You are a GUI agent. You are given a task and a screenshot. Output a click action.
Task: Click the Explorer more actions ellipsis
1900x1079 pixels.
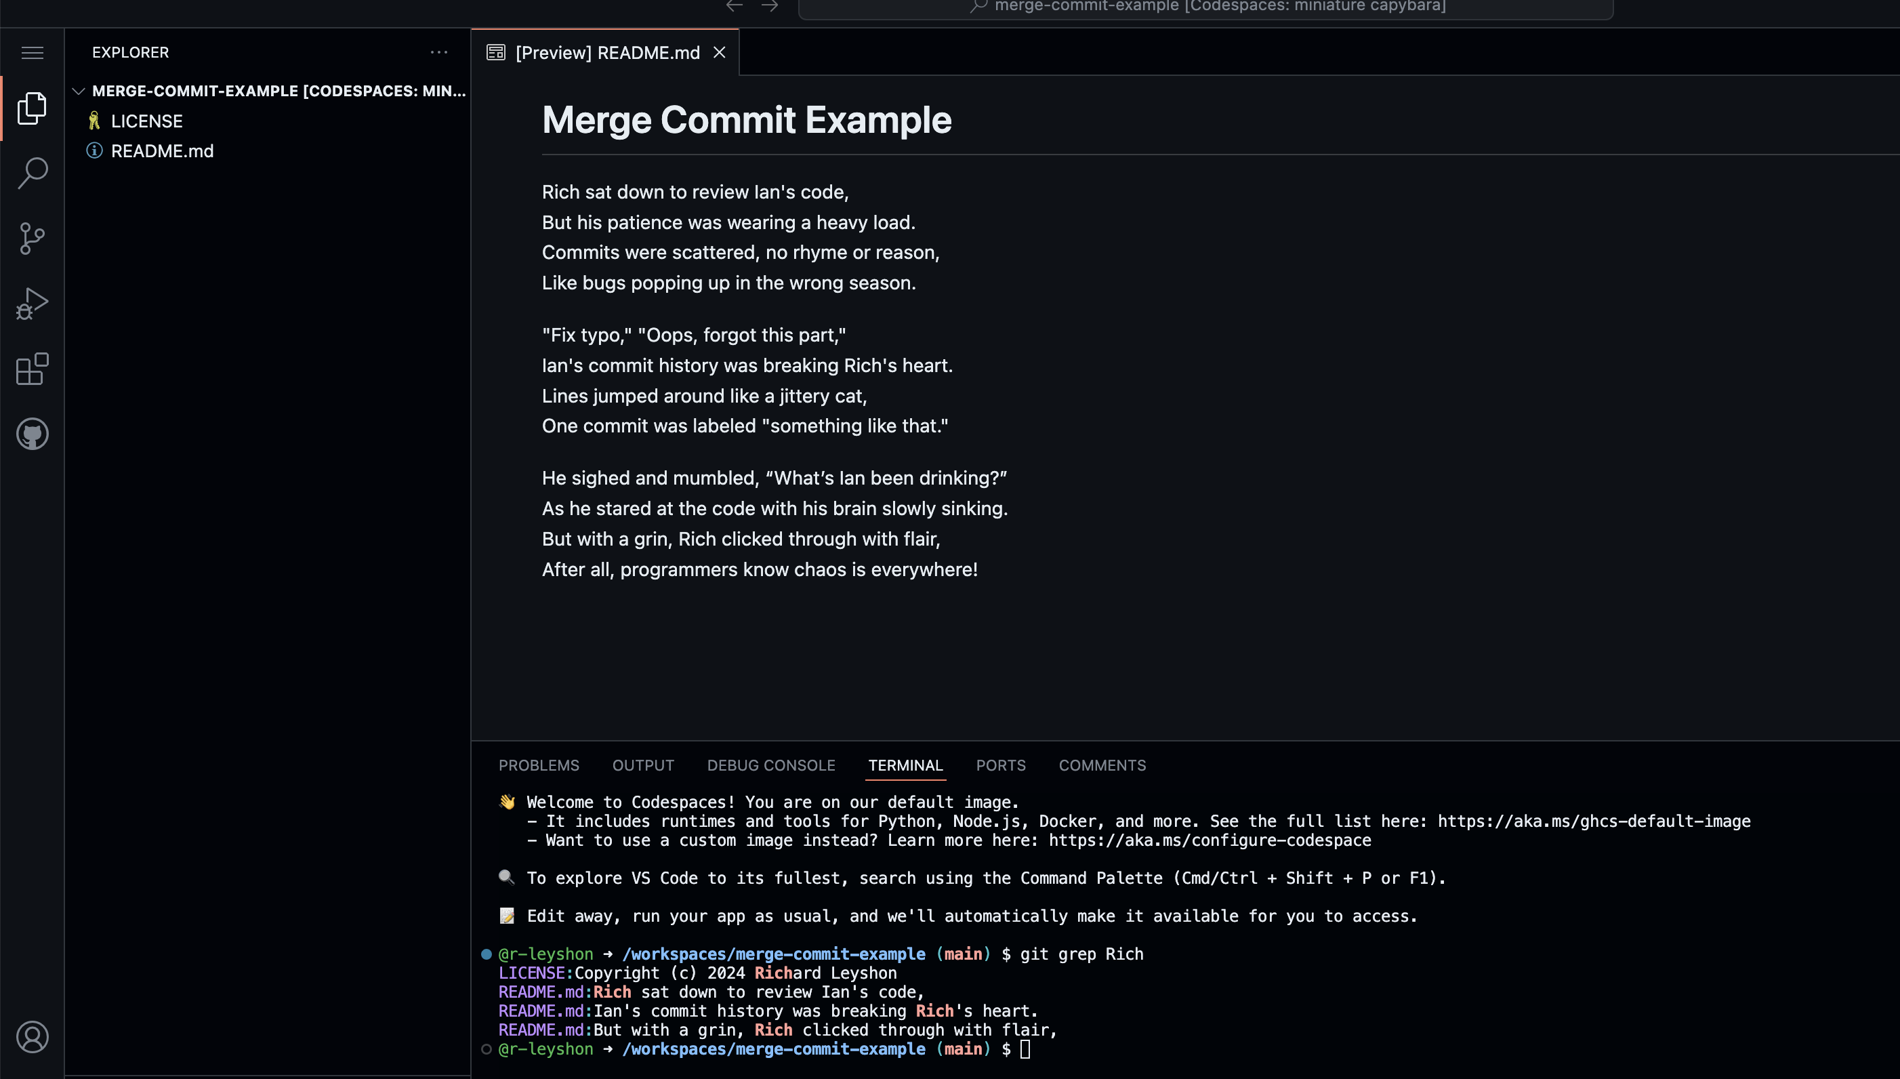coord(438,53)
